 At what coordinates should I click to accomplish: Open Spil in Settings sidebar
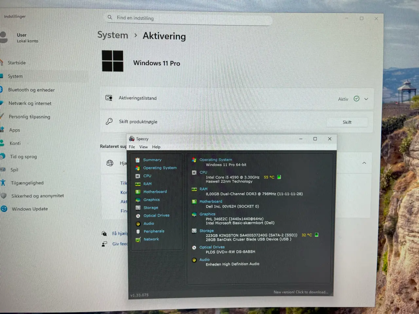tap(14, 170)
